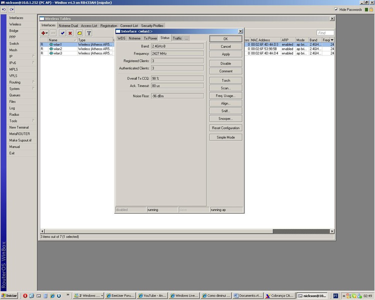
Task: Select the wlan2 interface row
Action: pos(187,49)
